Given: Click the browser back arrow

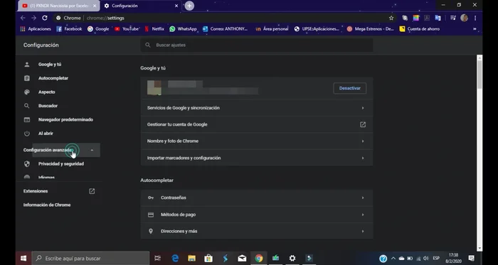Looking at the screenshot, I should pyautogui.click(x=23, y=18).
